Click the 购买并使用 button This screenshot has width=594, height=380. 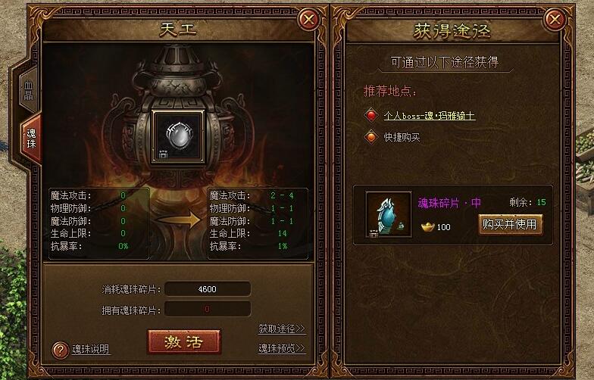pos(510,224)
